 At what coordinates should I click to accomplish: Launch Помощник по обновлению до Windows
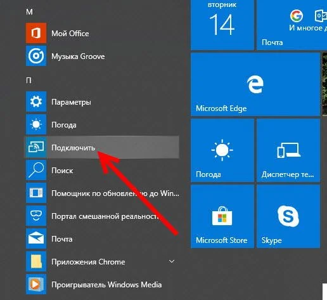click(102, 193)
